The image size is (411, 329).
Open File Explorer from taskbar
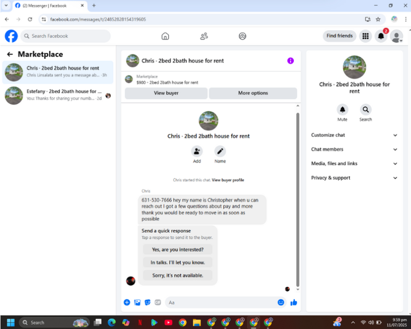tap(197, 322)
